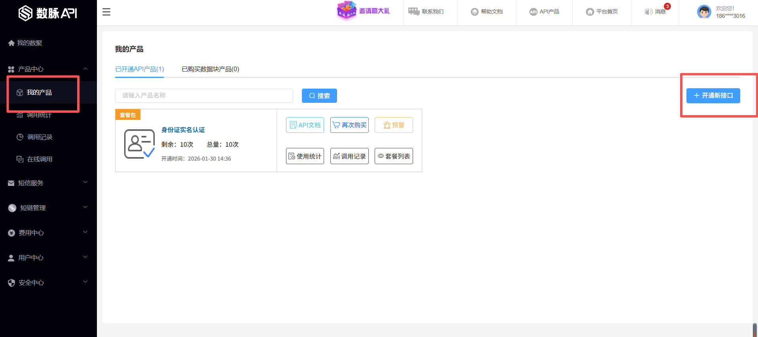Click the user avatar icon

pos(704,12)
